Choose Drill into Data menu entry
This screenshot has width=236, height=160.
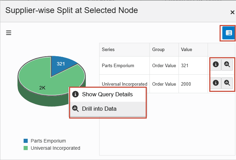coord(108,109)
